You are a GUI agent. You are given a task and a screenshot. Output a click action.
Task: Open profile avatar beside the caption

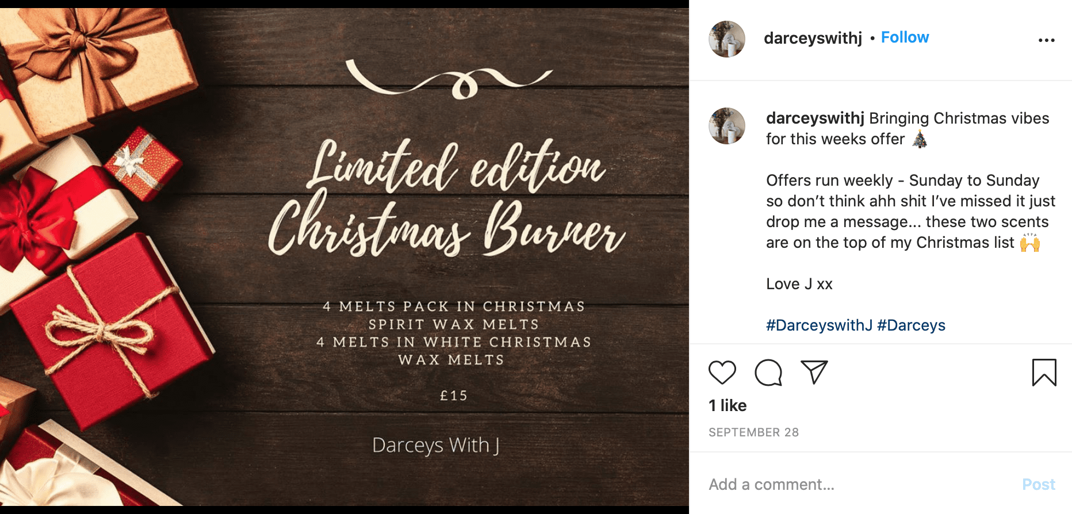(727, 125)
